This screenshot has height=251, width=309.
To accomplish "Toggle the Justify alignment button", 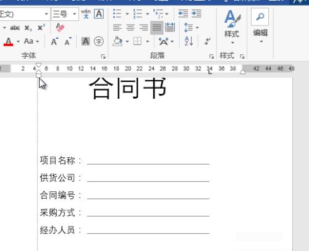I will point(157,28).
